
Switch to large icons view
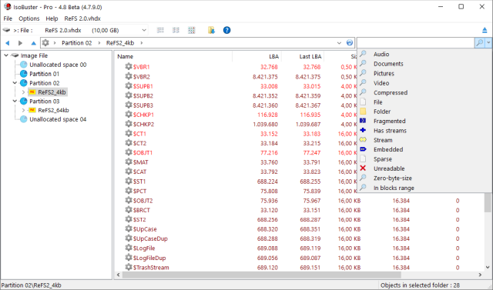pos(192,30)
